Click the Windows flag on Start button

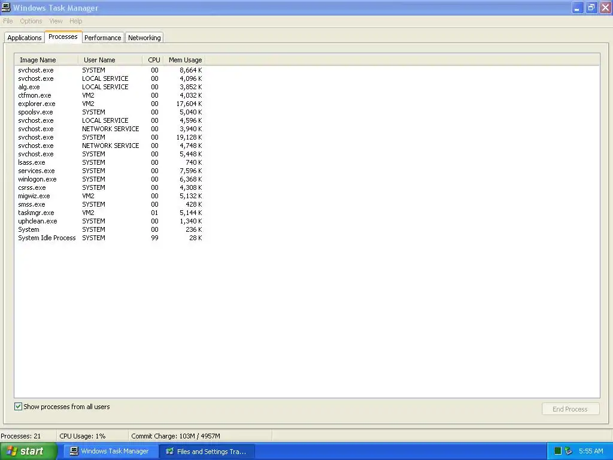pos(12,451)
